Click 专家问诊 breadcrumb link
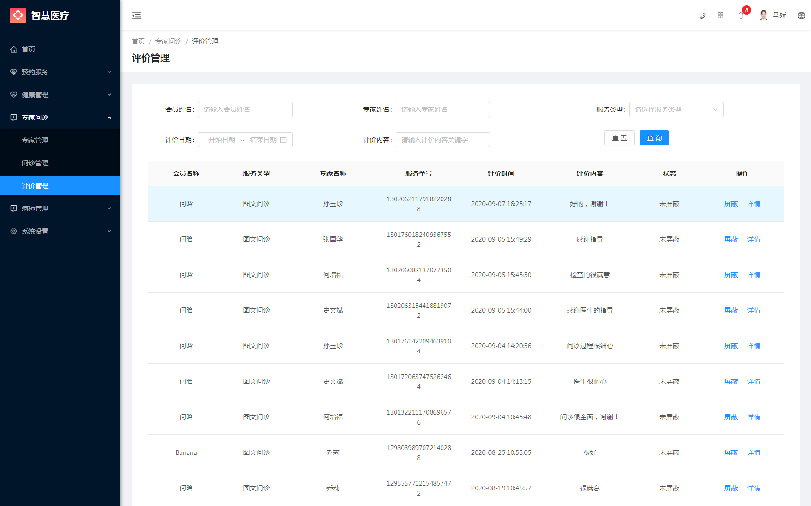 tap(168, 41)
